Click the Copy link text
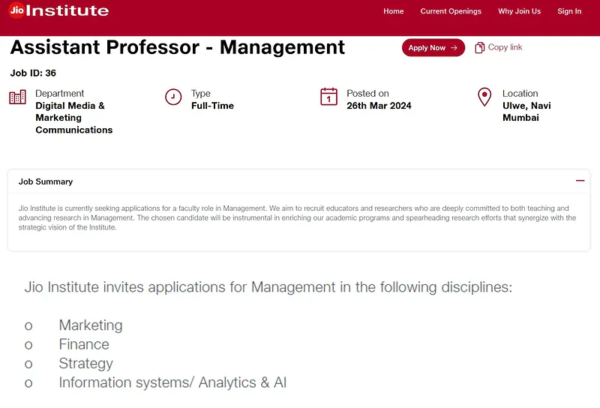The width and height of the screenshot is (600, 408). pyautogui.click(x=505, y=47)
